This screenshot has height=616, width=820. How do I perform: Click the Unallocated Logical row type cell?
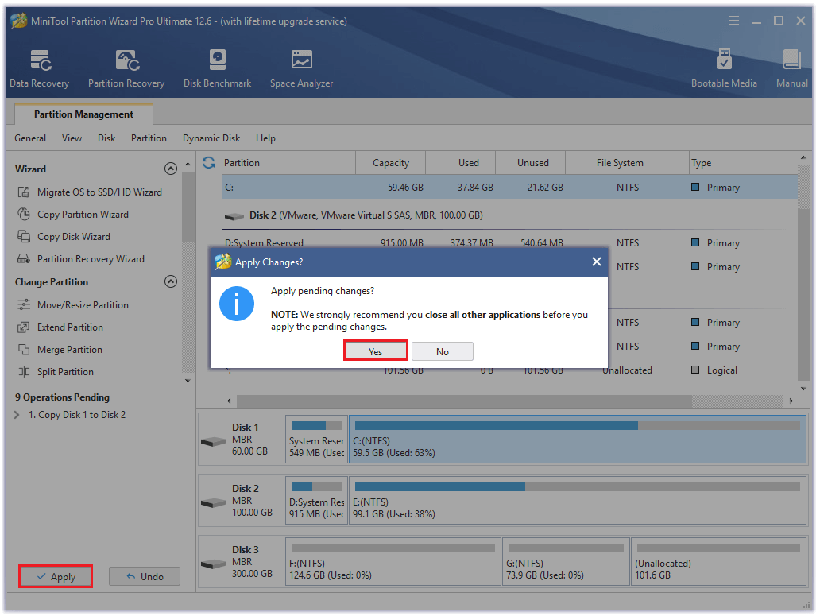tap(714, 370)
